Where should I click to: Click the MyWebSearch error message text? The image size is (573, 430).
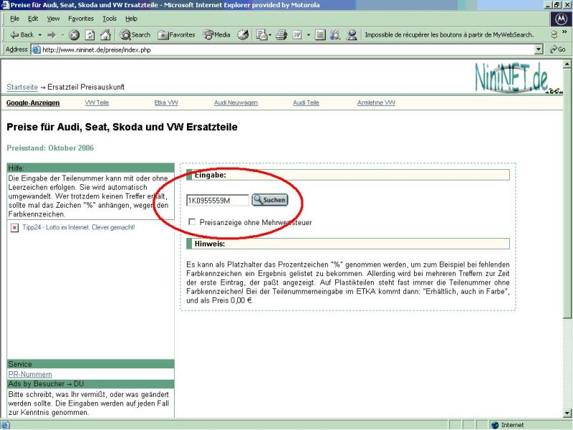[x=449, y=35]
